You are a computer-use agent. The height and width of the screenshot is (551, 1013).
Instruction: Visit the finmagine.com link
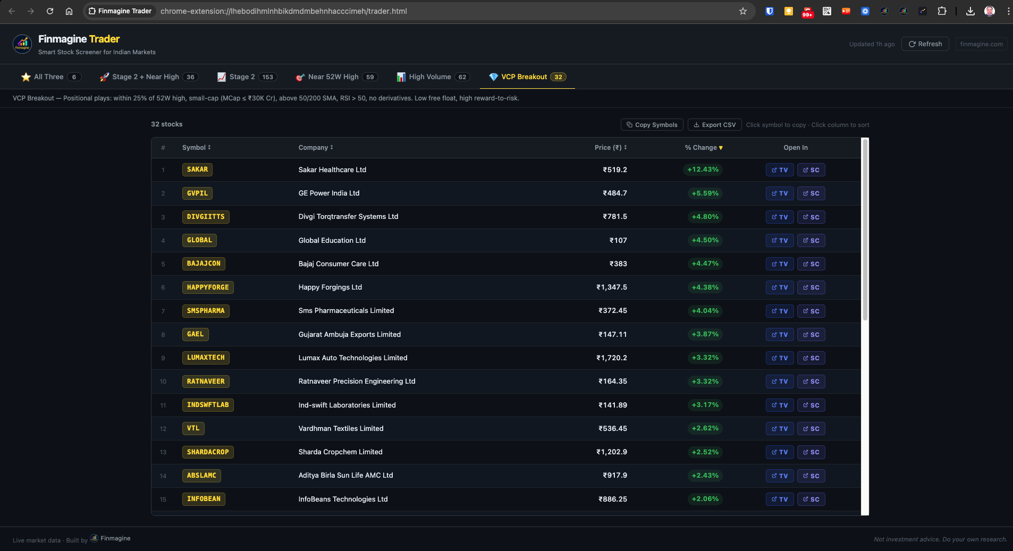pos(981,44)
